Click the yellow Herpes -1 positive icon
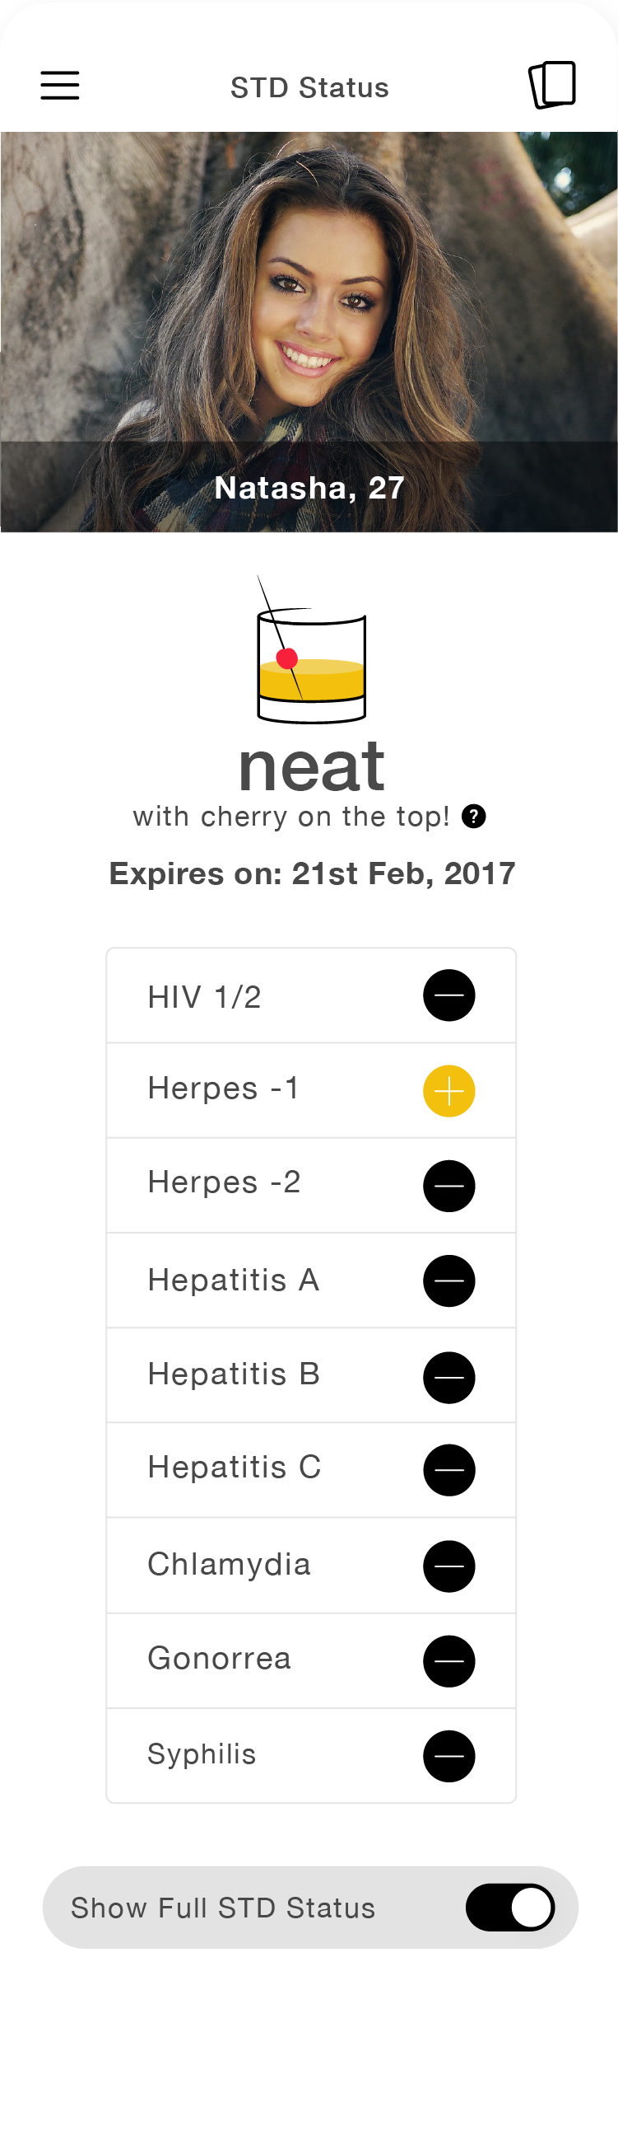 tap(449, 1091)
